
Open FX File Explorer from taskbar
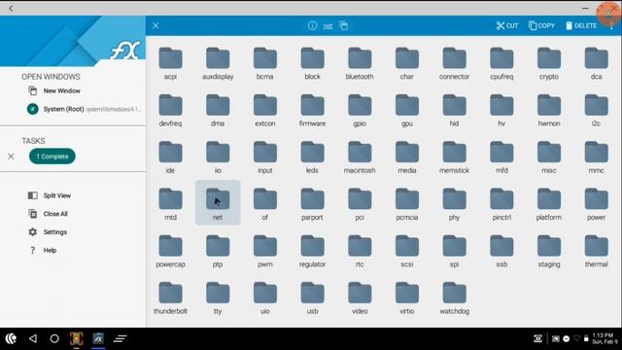pyautogui.click(x=98, y=338)
